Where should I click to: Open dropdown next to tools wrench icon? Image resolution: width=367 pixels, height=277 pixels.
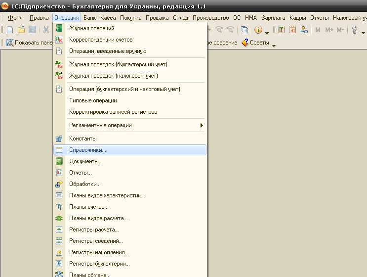[363, 32]
